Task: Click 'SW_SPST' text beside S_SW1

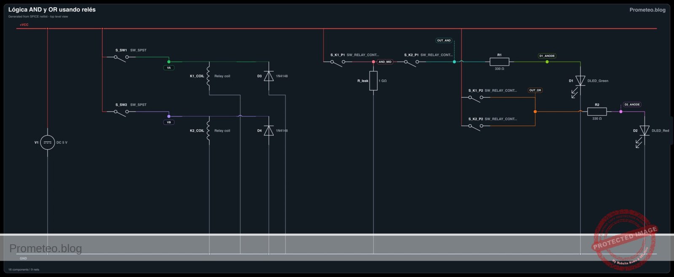Action: [138, 50]
